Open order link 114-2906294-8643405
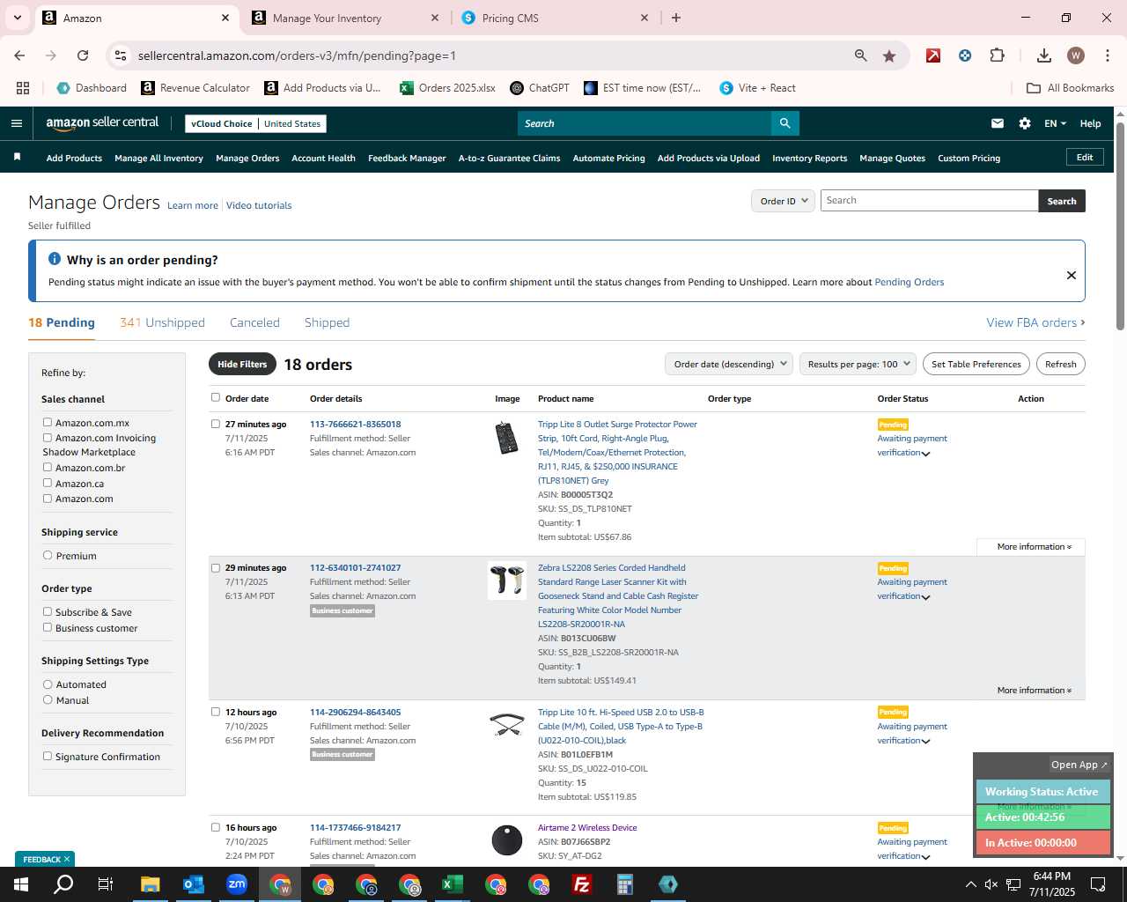The width and height of the screenshot is (1127, 902). pos(355,712)
